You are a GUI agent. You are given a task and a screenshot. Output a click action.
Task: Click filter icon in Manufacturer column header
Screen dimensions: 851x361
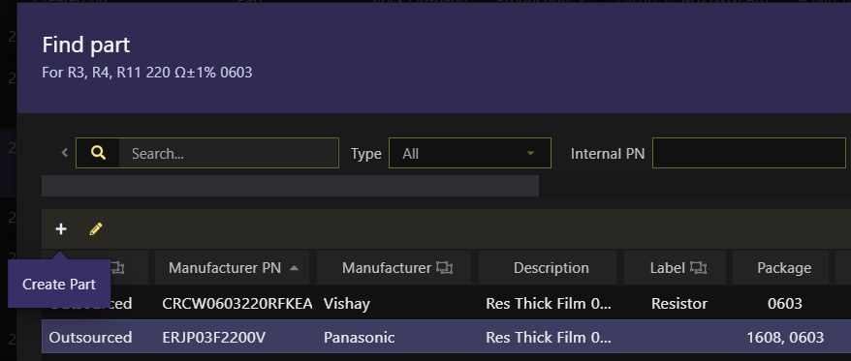pos(444,268)
